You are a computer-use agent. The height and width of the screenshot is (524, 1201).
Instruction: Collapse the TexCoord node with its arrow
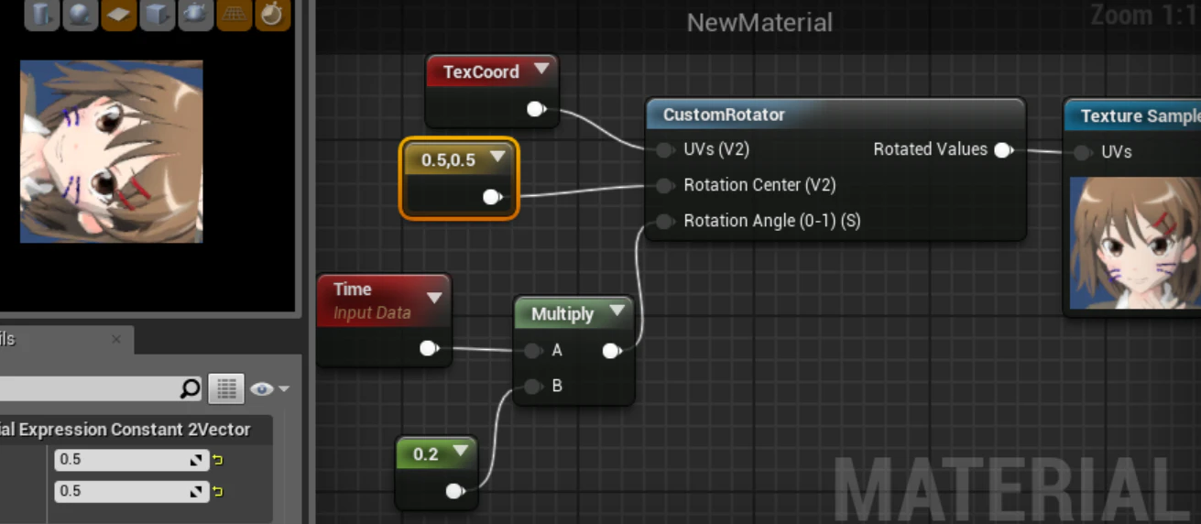[541, 69]
